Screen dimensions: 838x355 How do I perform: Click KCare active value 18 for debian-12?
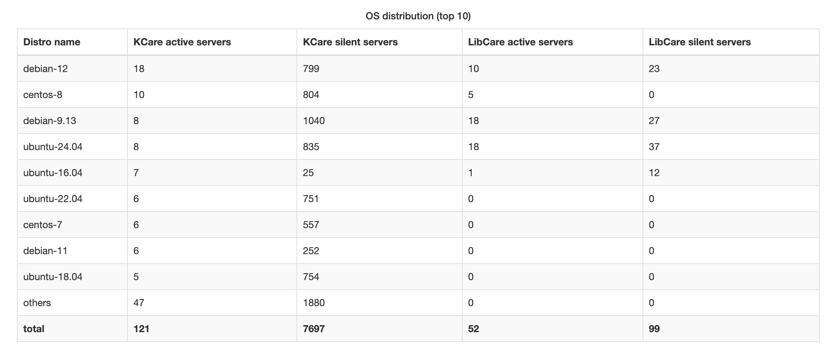click(x=139, y=69)
